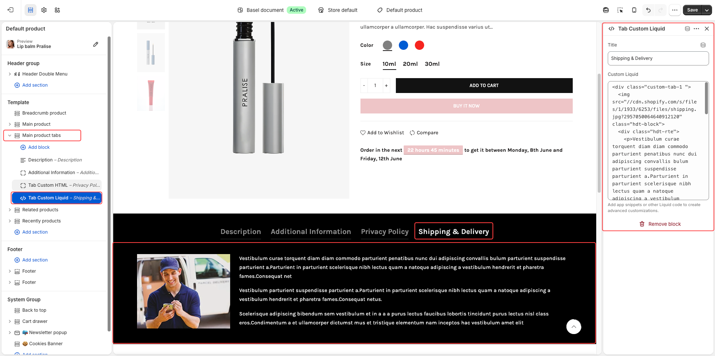Select the gray color swatch
The image size is (715, 356).
coord(387,45)
